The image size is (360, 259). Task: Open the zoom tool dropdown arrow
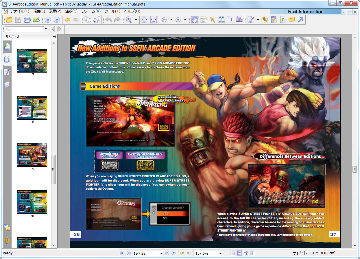[x=136, y=20]
